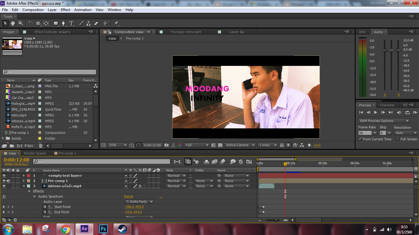Select the Roto Brush tool
Viewport: 419px width, 235px height.
(x=106, y=23)
